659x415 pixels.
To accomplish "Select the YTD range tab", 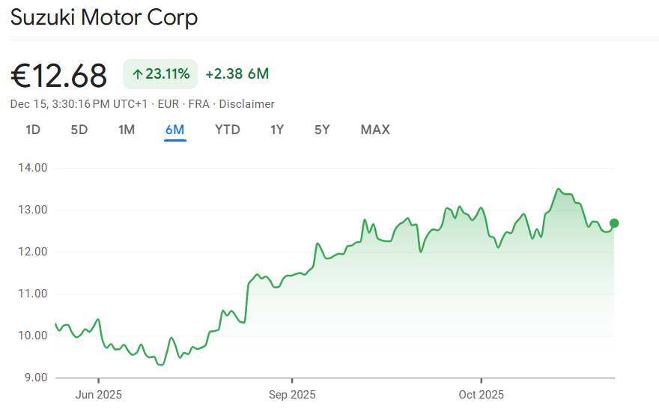I will coord(228,130).
